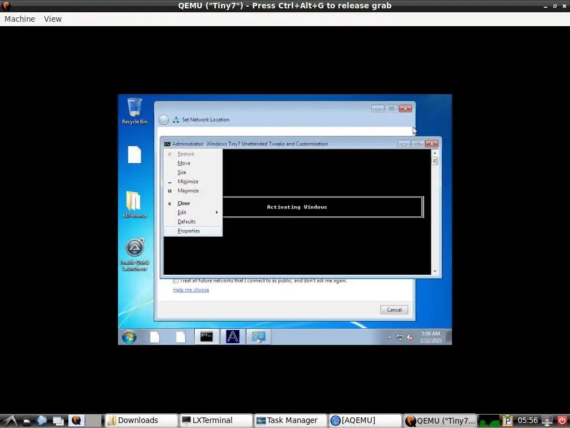
Task: Open the Recycle Bin desktop icon
Action: (135, 111)
